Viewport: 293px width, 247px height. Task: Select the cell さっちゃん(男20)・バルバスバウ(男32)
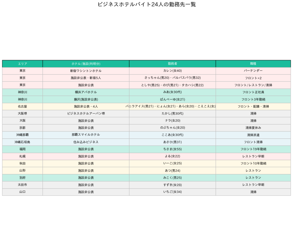[x=173, y=78]
